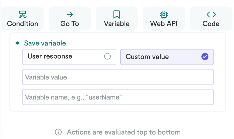The width and height of the screenshot is (234, 139).
Task: Focus the Variable name input field
Action: click(x=118, y=97)
